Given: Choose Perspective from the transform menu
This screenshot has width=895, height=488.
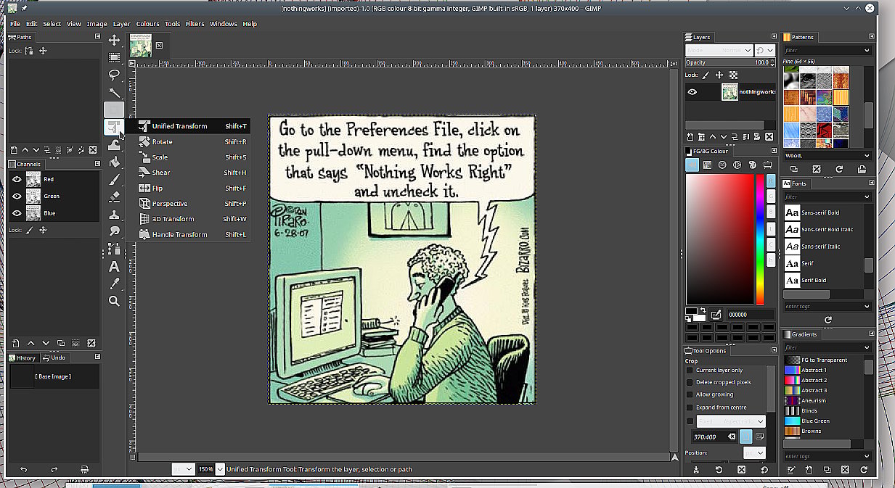Looking at the screenshot, I should pyautogui.click(x=169, y=204).
